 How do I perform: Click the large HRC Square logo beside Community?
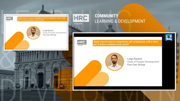coord(81,19)
